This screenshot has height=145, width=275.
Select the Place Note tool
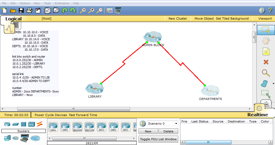pyautogui.click(x=266, y=51)
